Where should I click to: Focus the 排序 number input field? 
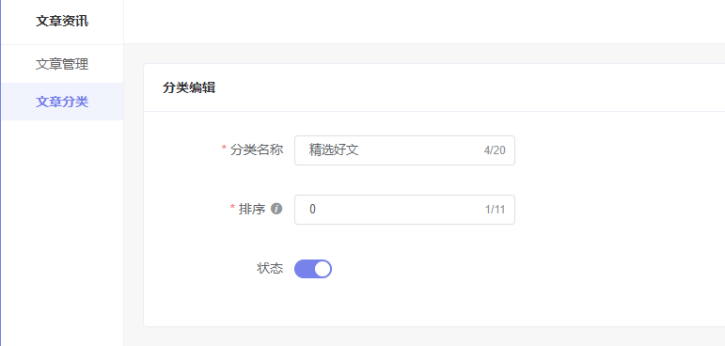[404, 210]
